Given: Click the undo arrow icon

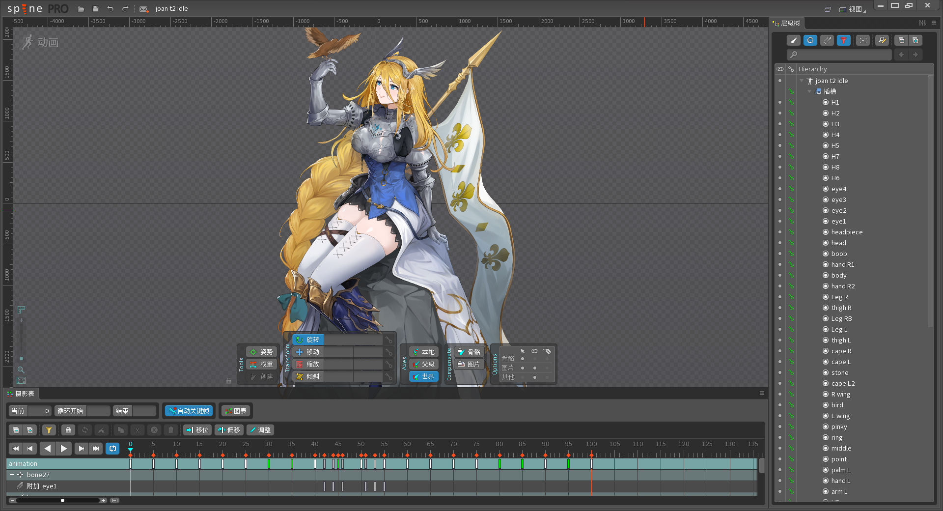Looking at the screenshot, I should [111, 9].
